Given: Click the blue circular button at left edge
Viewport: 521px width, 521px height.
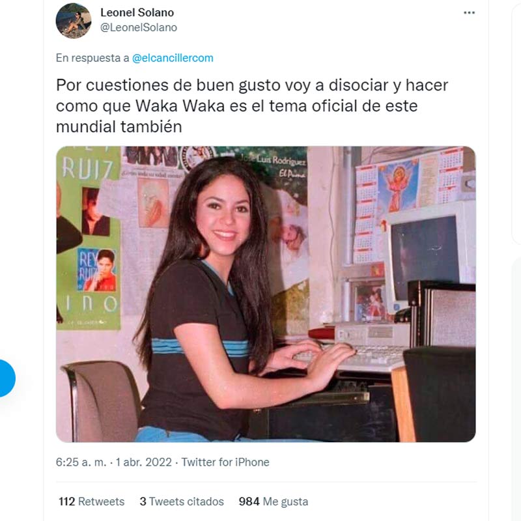Looking at the screenshot, I should click(6, 378).
